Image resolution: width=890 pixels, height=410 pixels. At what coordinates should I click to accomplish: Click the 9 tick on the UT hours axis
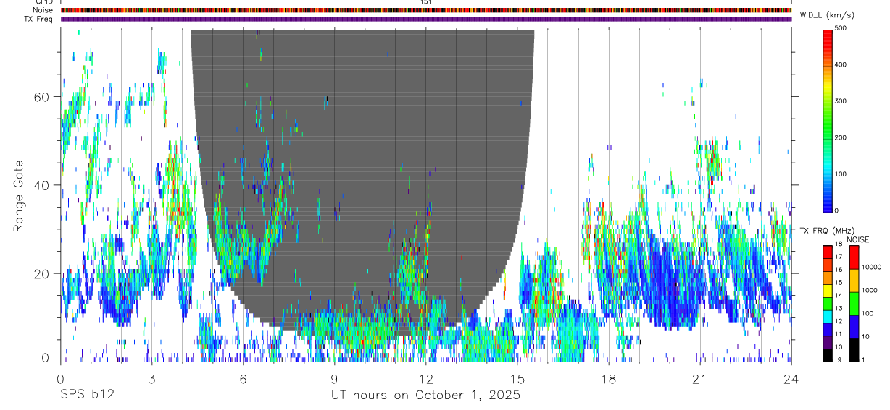coord(334,378)
